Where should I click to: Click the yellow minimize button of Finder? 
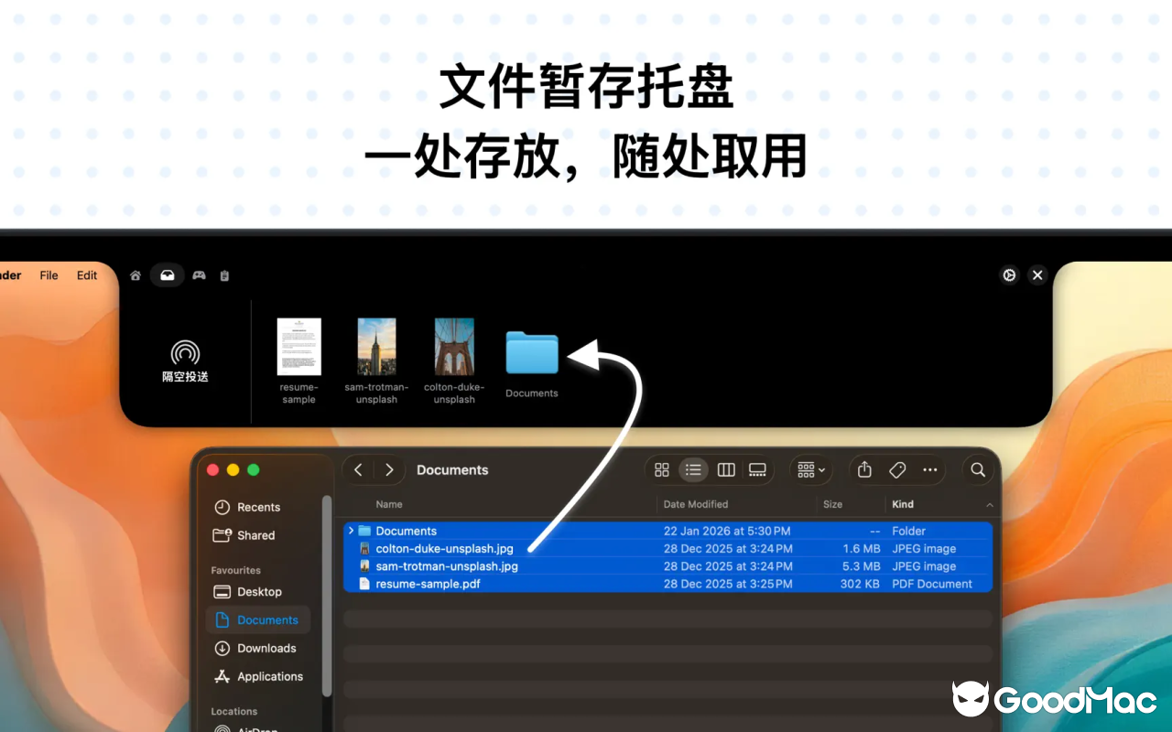pyautogui.click(x=233, y=469)
